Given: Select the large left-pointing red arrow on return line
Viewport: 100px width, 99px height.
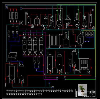Looking at the screenshot, I should pyautogui.click(x=80, y=76).
